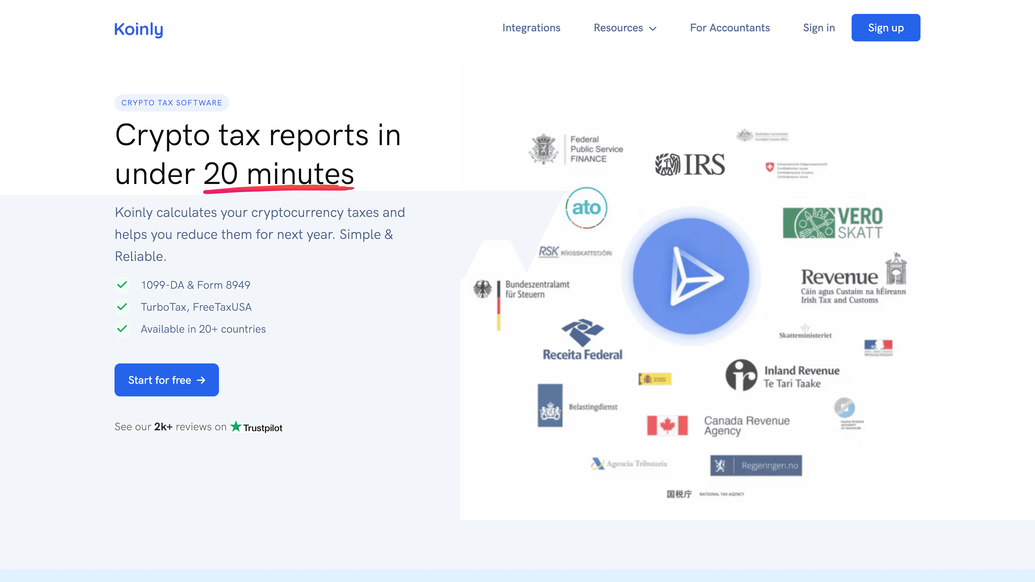Click the Belastingdienst logo

577,405
